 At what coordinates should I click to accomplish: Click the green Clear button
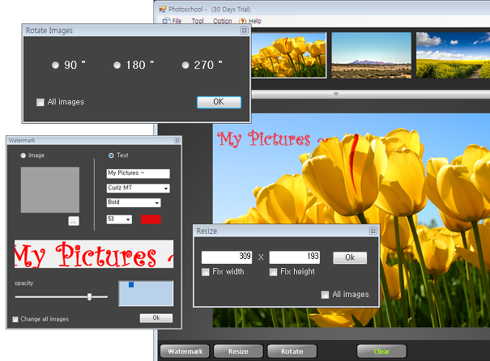click(381, 351)
